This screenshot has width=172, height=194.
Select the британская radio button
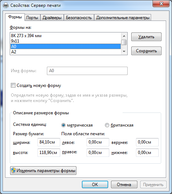107,125
